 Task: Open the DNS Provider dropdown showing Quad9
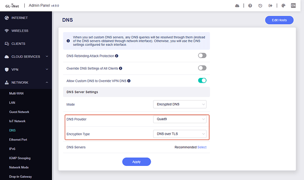point(180,119)
